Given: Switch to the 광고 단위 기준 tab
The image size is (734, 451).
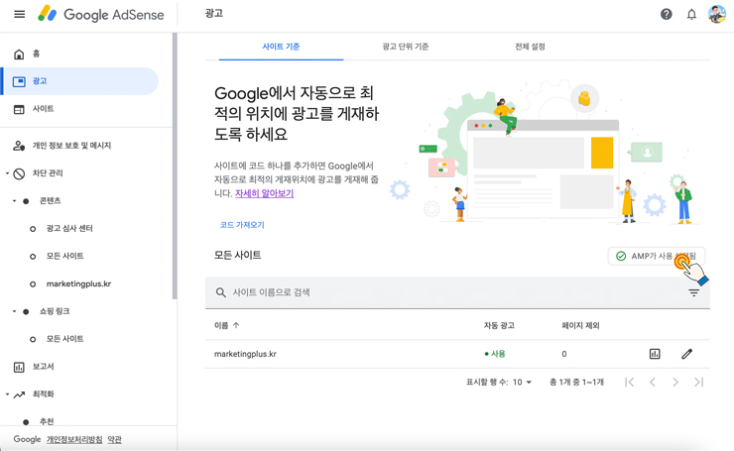Looking at the screenshot, I should click(x=406, y=47).
